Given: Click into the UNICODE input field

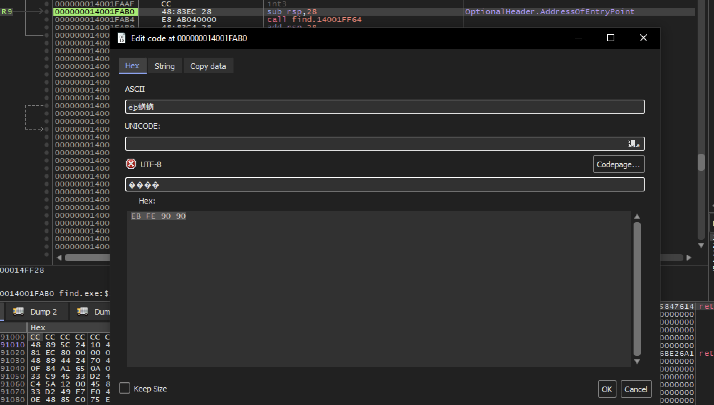Looking at the screenshot, I should click(385, 144).
